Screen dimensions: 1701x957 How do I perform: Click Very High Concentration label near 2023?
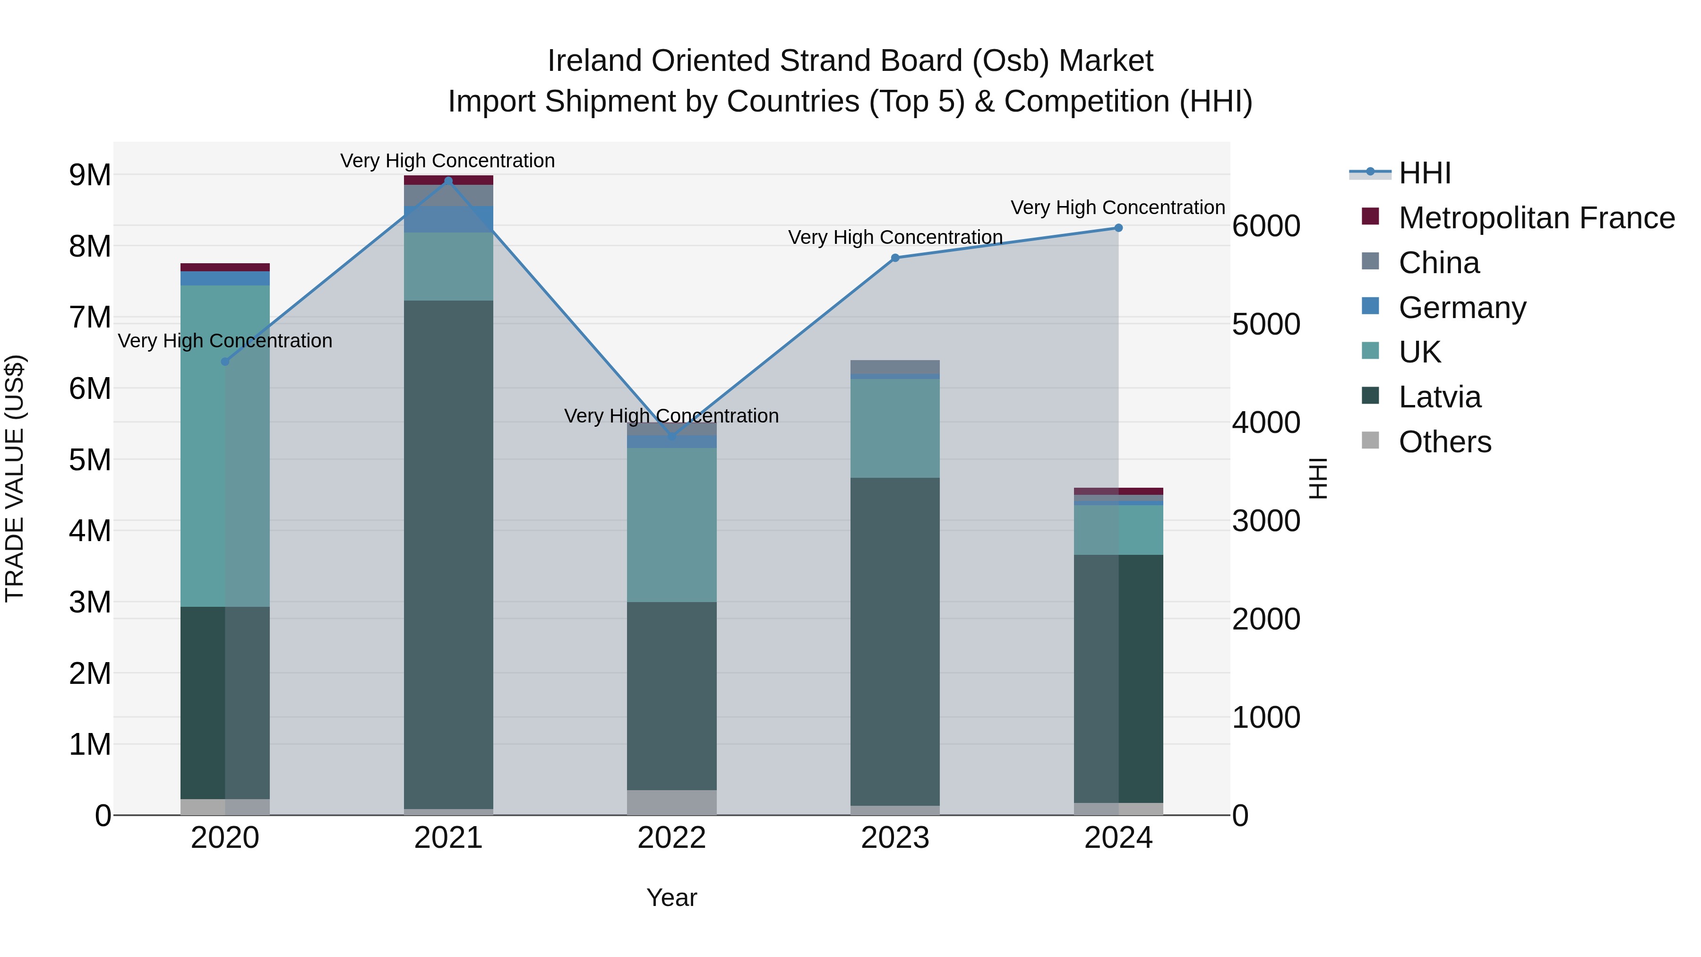895,237
